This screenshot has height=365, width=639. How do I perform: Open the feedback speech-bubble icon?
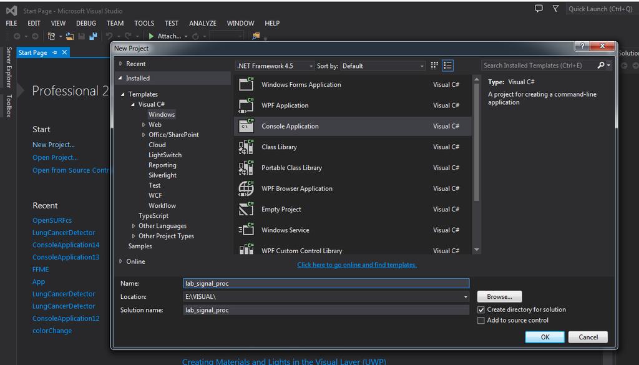click(539, 9)
